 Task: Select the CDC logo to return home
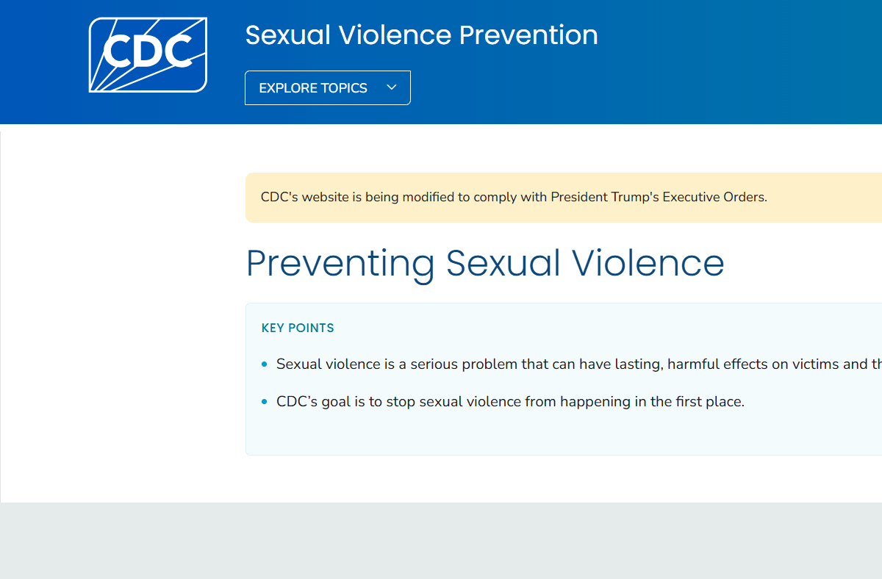(147, 54)
